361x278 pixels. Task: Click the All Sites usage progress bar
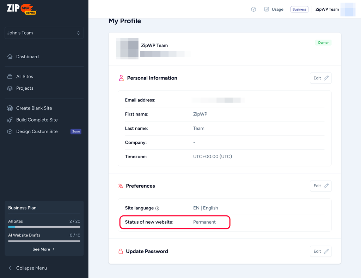(44, 227)
